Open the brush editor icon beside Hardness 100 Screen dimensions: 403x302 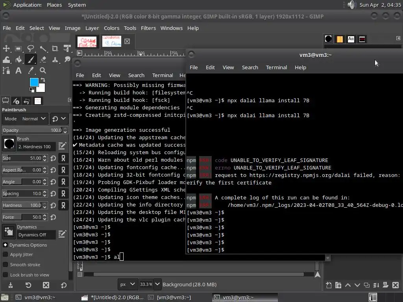(62, 146)
